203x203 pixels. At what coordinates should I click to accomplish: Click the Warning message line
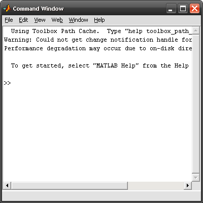(98, 40)
